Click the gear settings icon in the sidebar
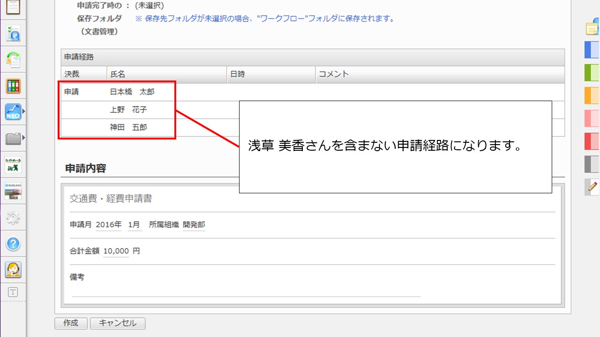 point(13,217)
